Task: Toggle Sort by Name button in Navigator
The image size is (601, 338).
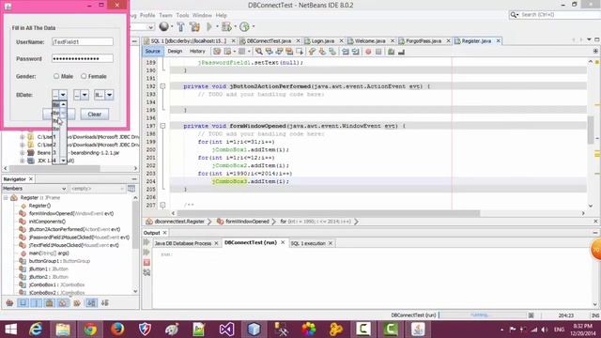Action: point(91,302)
